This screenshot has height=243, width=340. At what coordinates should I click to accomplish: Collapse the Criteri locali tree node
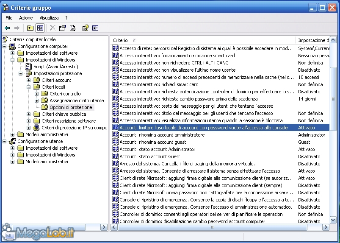[29, 87]
